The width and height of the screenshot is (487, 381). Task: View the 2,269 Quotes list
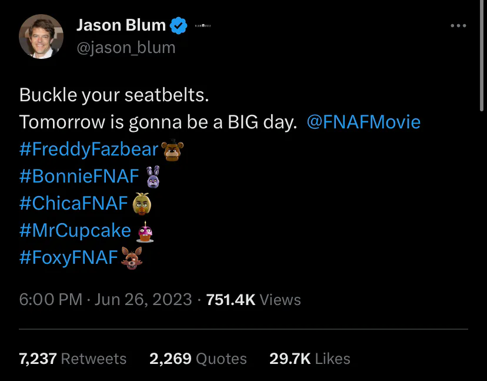click(x=198, y=359)
